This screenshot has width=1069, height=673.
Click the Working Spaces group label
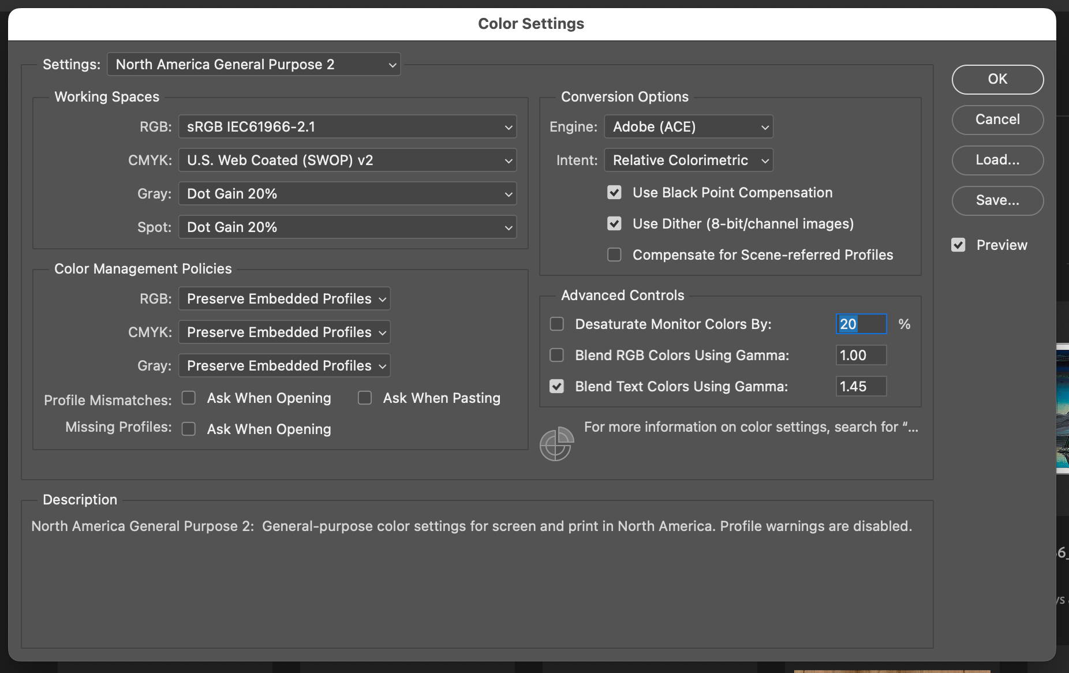(x=107, y=97)
